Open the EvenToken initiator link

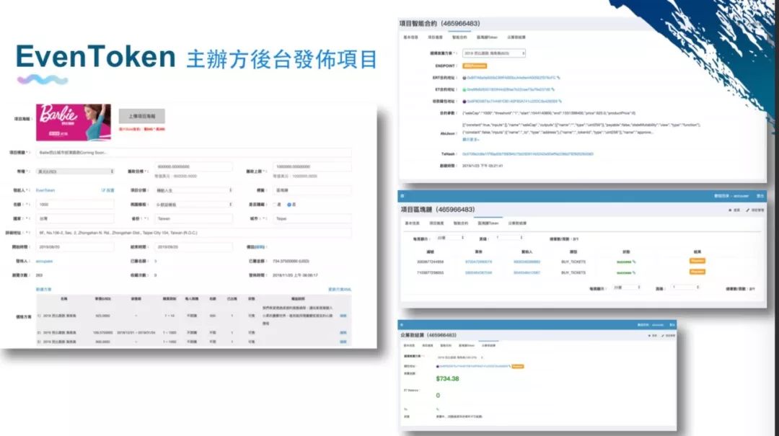point(45,190)
